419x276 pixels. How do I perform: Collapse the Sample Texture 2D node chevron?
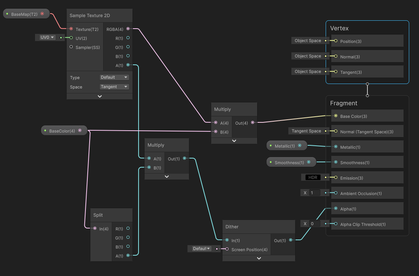click(100, 96)
